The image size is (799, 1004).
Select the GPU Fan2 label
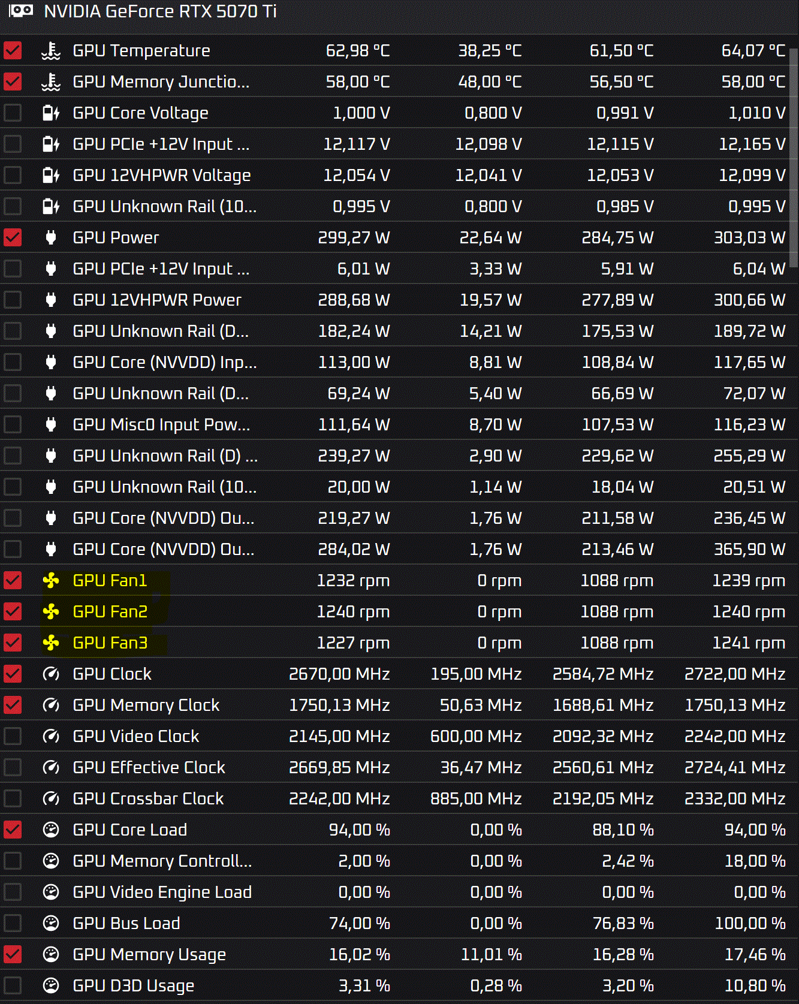pos(110,611)
